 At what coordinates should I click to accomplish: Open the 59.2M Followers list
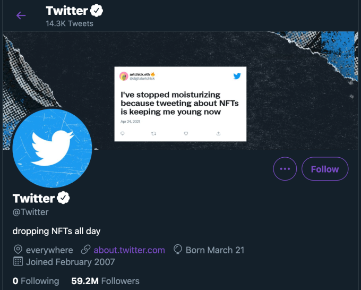click(105, 281)
